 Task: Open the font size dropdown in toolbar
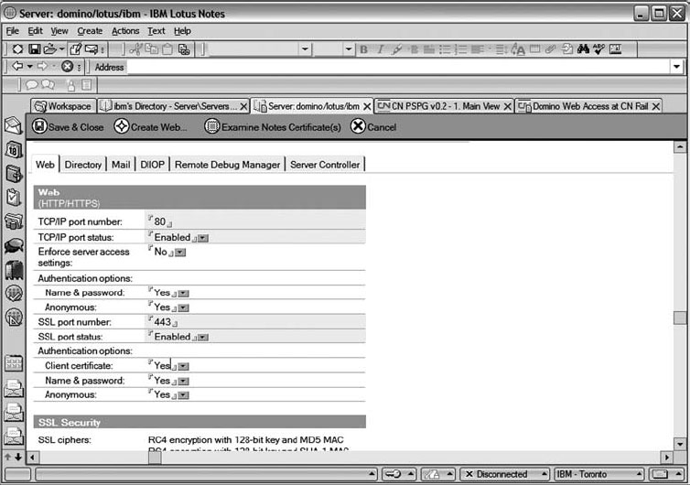tap(349, 49)
